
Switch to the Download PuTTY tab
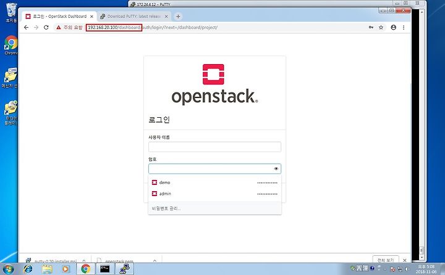coord(134,17)
